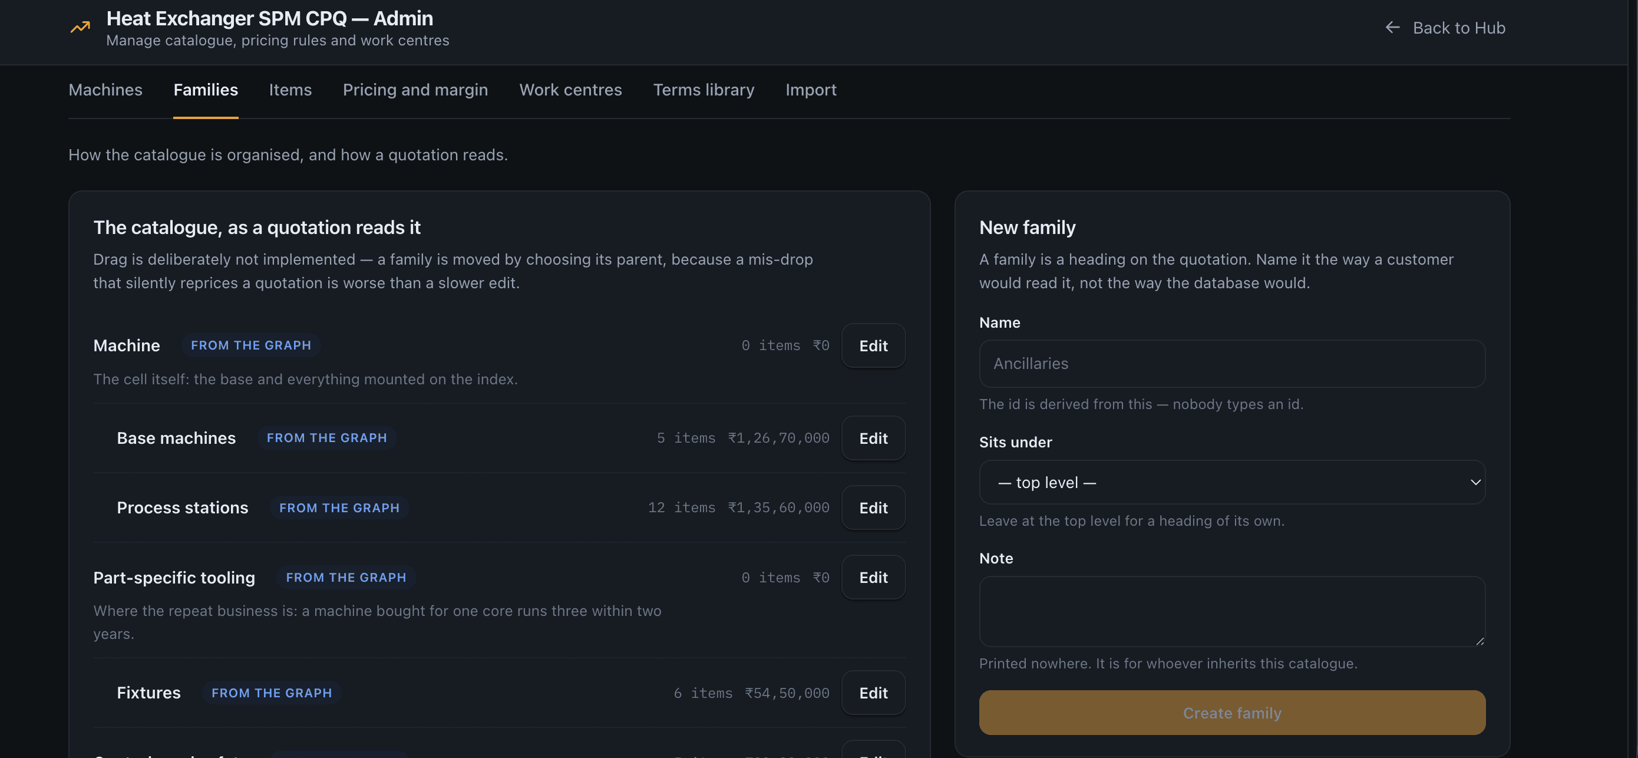Edit the Part-specific tooling family

(873, 578)
